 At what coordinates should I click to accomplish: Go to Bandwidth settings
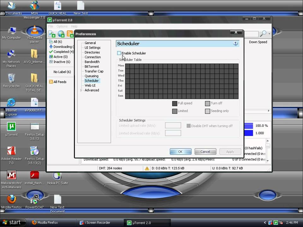[x=92, y=62]
